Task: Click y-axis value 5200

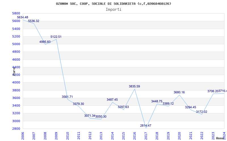Action: [x=16, y=36]
